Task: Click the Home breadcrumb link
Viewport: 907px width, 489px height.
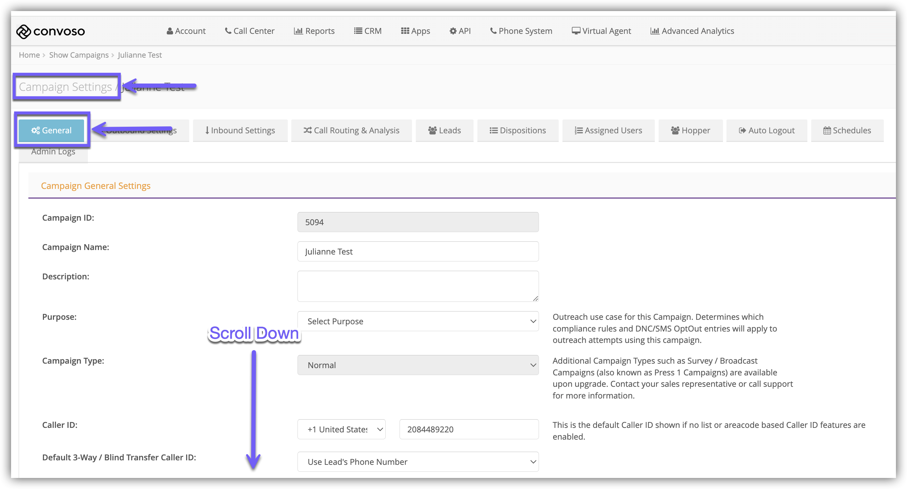Action: click(29, 55)
